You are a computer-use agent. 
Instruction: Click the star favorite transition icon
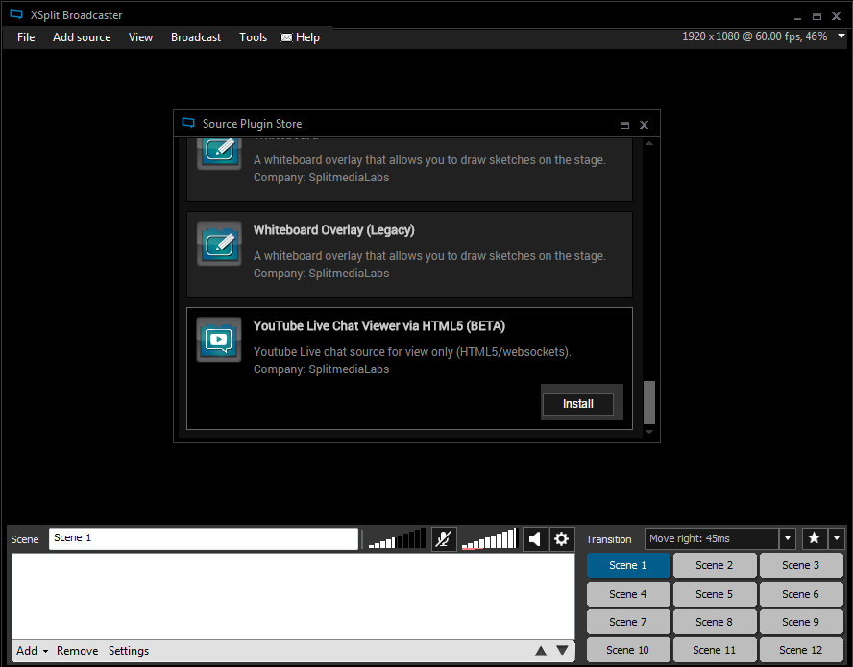point(814,538)
